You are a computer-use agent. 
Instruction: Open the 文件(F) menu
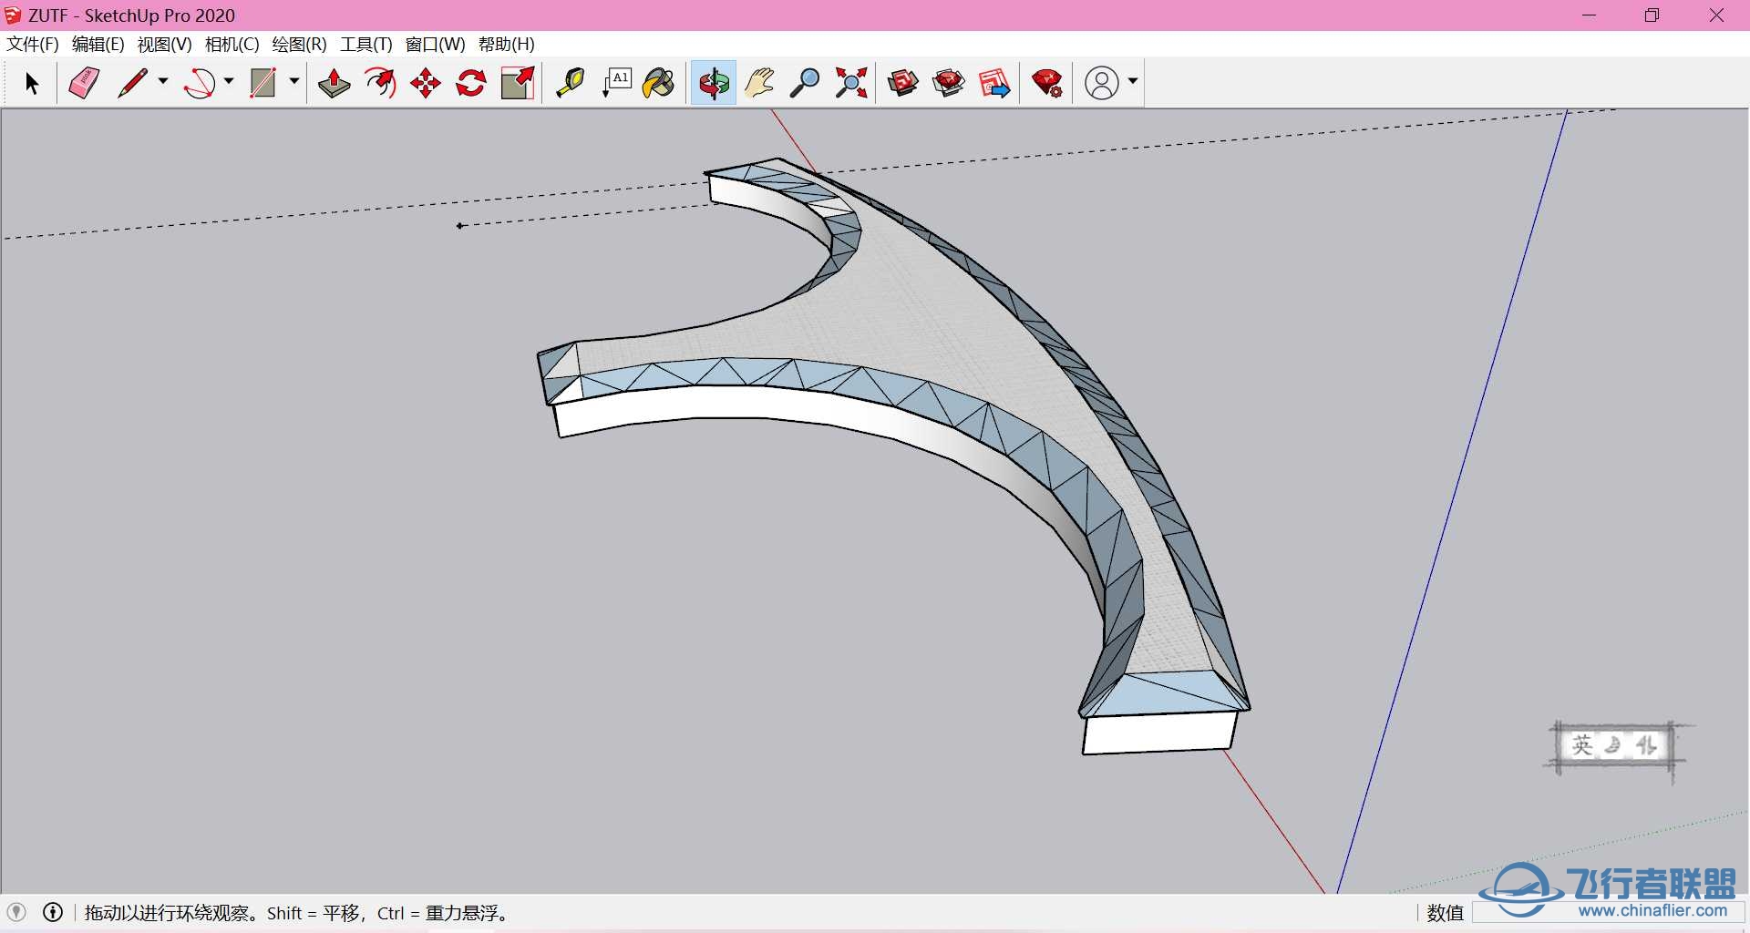[33, 44]
